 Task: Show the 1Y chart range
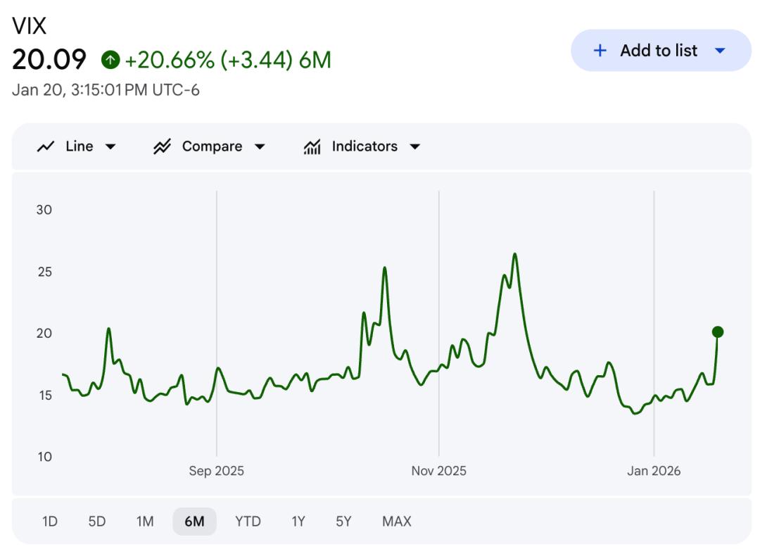click(298, 522)
